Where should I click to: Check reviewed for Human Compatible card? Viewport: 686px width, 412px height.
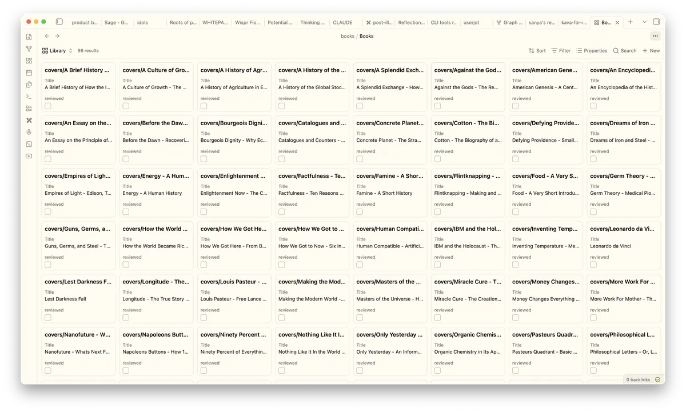[360, 265]
